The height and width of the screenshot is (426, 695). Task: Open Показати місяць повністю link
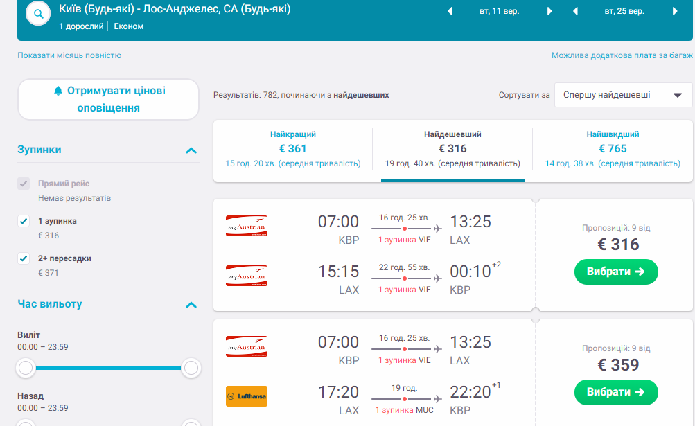(x=69, y=55)
